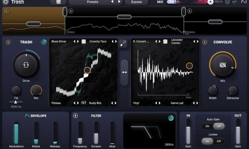Randomize Trash distortion types with dice icon
This screenshot has height=149, width=249.
(x=84, y=41)
